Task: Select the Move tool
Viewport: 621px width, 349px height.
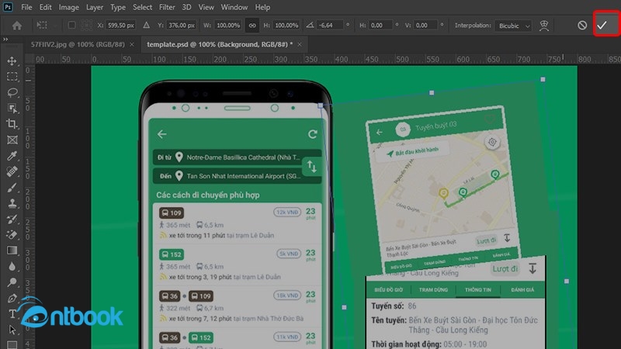Action: [x=12, y=61]
